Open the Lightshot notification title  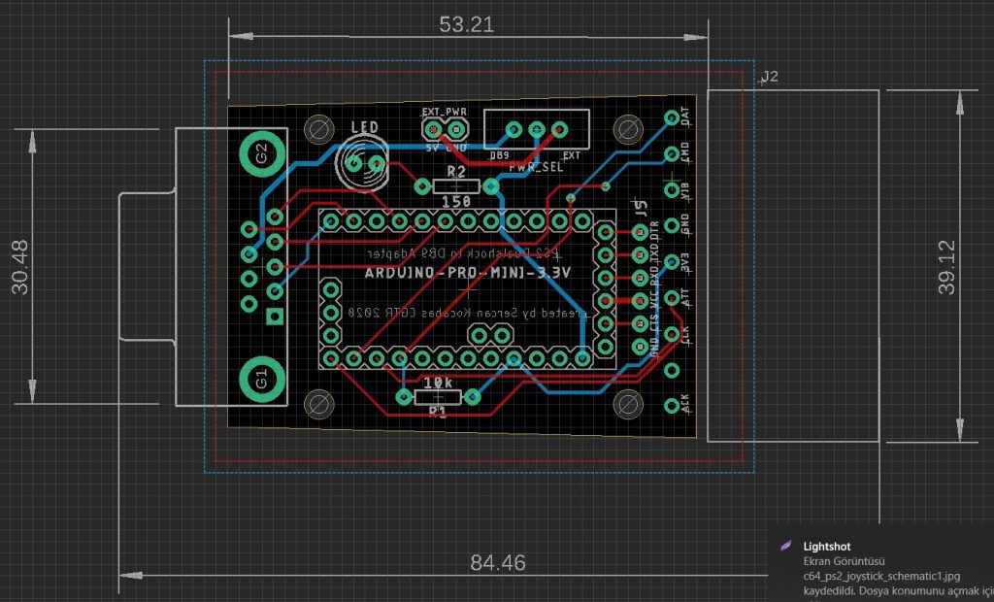pyautogui.click(x=827, y=547)
